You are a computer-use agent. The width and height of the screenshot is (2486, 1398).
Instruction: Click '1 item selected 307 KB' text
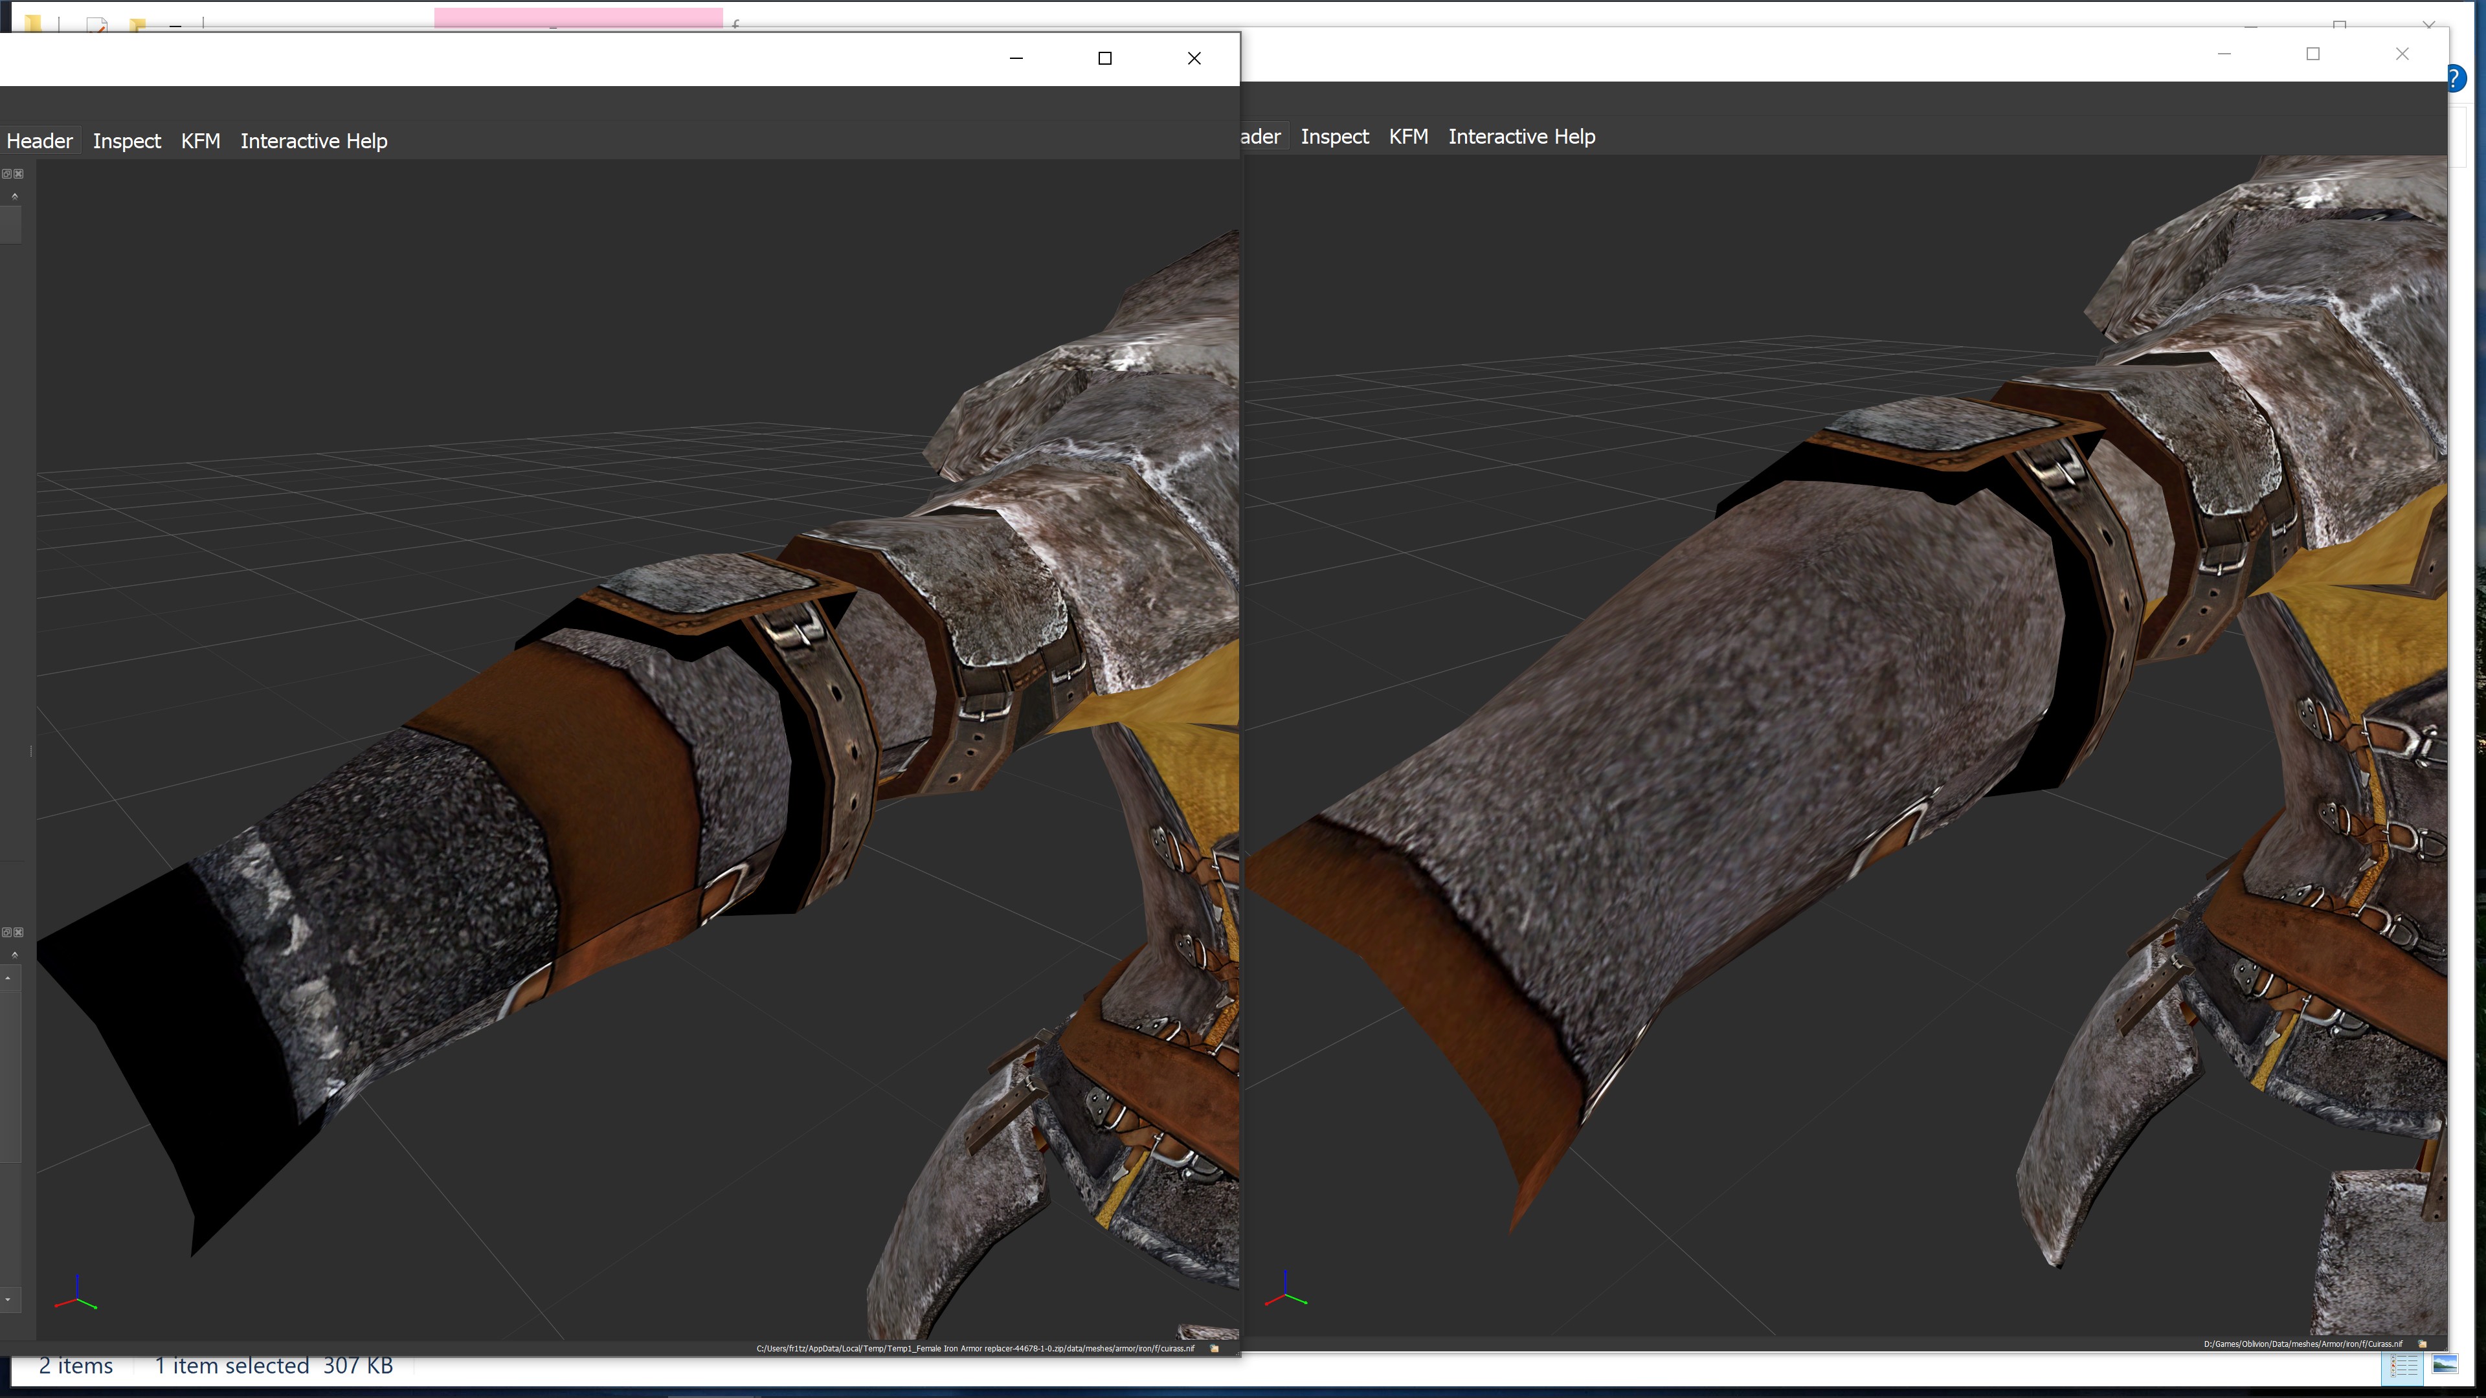click(274, 1366)
